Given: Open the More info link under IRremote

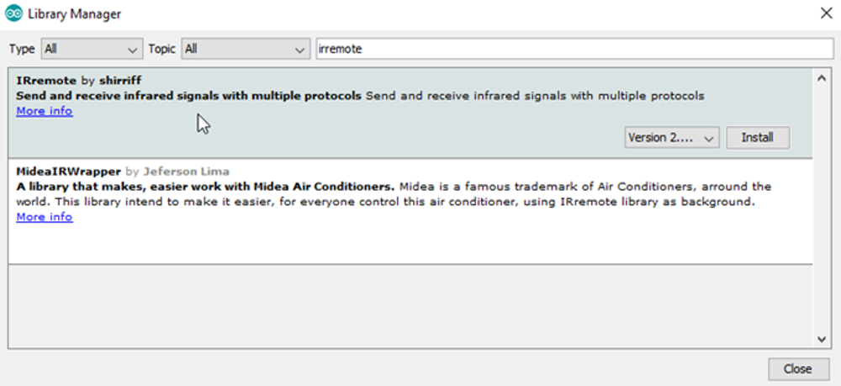Looking at the screenshot, I should pyautogui.click(x=45, y=111).
